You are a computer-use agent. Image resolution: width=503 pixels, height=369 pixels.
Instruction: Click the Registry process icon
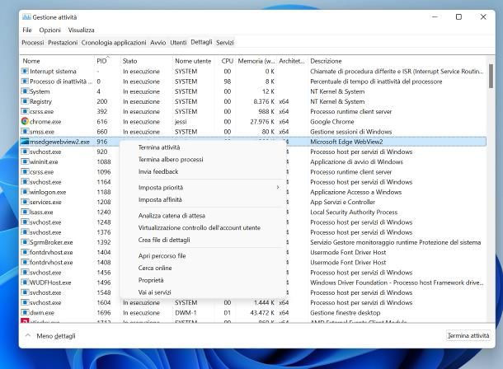tap(25, 101)
